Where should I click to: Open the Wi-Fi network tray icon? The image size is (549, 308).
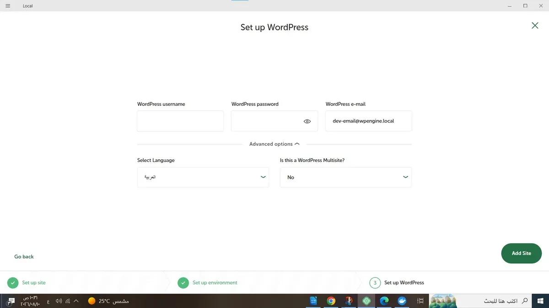click(67, 301)
